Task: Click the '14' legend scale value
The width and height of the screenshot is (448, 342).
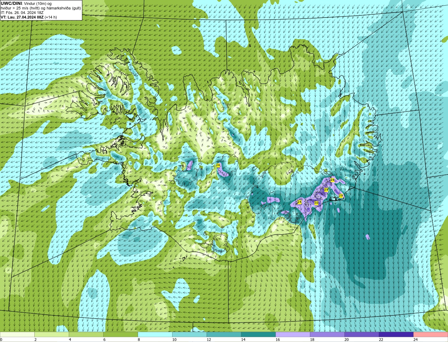Action: [243, 340]
